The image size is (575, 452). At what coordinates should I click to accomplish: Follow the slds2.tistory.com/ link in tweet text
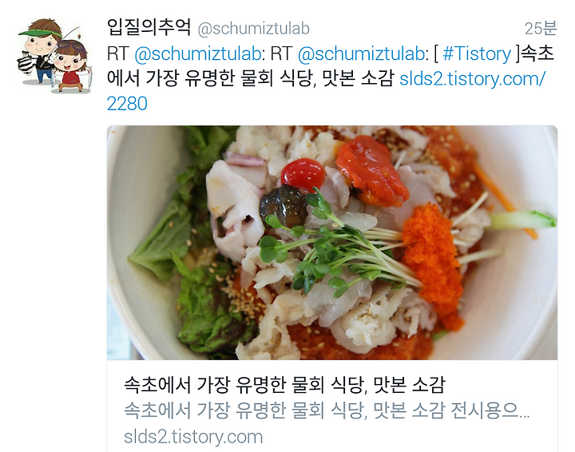472,79
